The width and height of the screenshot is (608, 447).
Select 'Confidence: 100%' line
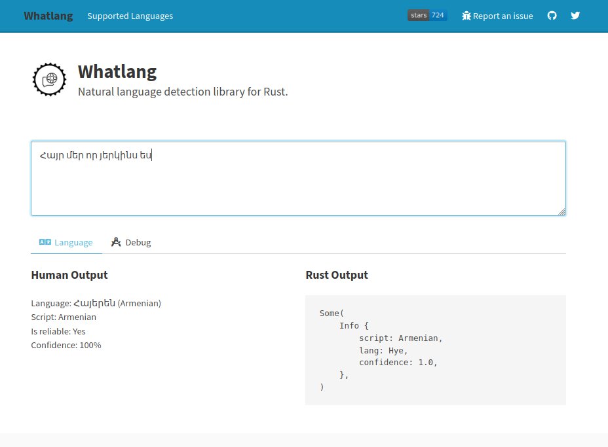(x=66, y=346)
